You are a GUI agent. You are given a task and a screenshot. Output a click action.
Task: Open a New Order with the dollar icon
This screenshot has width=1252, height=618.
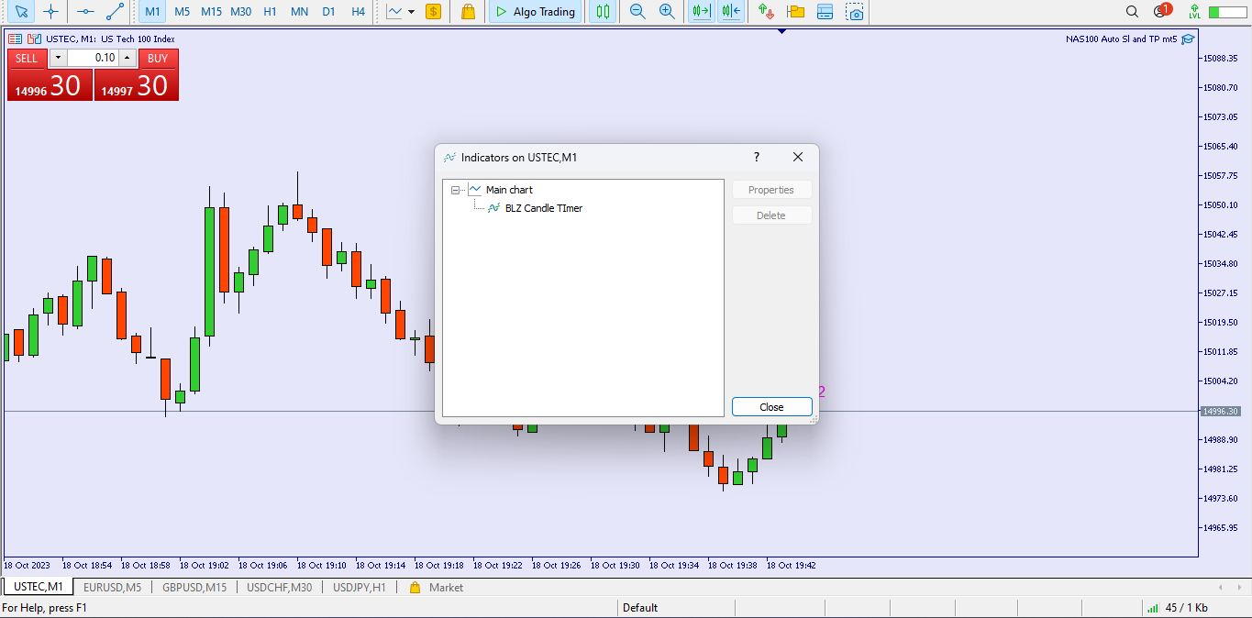click(x=433, y=12)
